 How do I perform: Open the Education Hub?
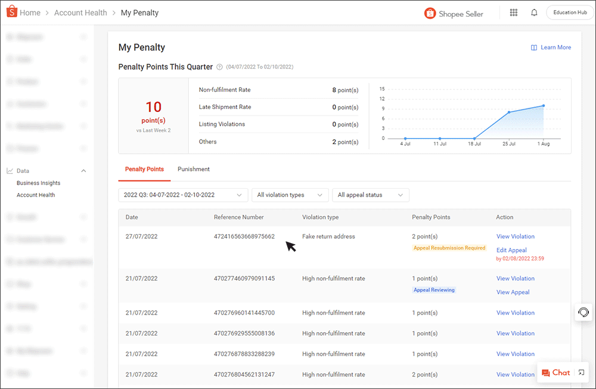(x=569, y=12)
